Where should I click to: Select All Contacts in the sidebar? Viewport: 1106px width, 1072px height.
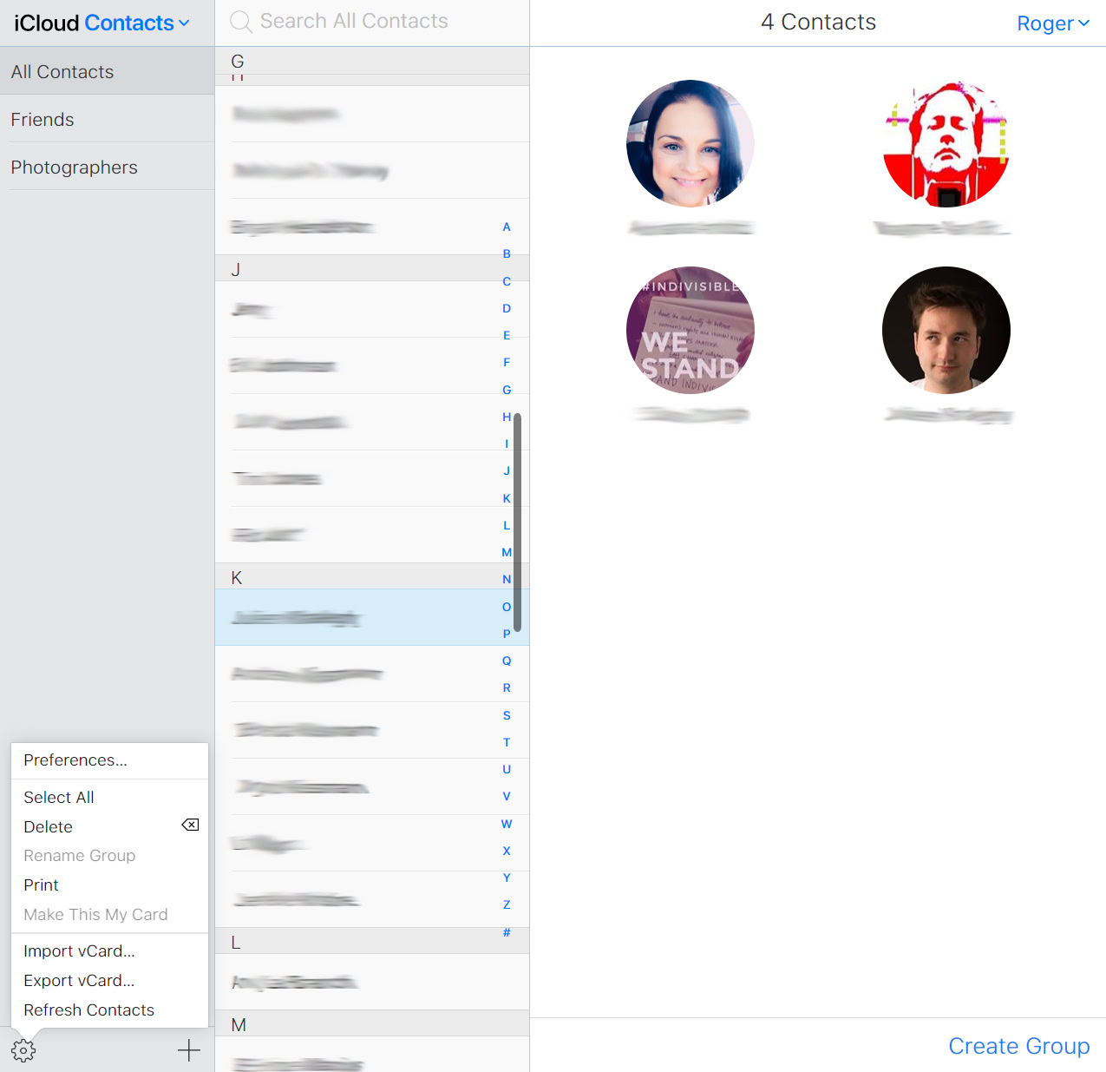tap(62, 71)
